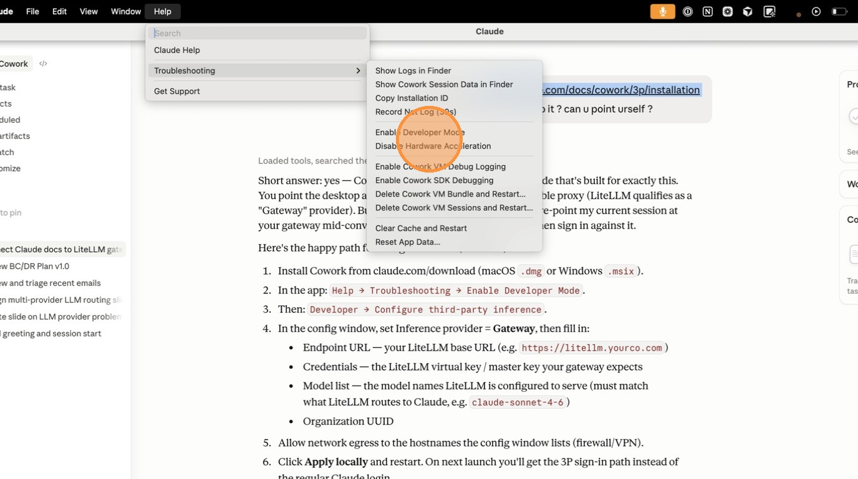The height and width of the screenshot is (479, 858).
Task: Select the Cowork tab in the sidebar
Action: [x=15, y=64]
